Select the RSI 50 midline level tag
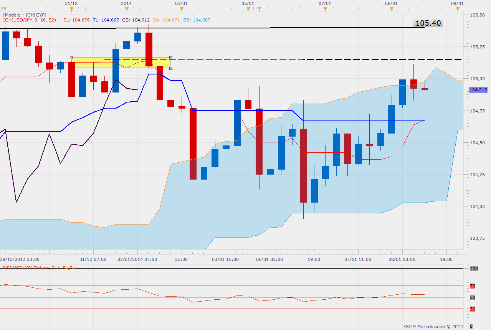Image resolution: width=491 pixels, height=330 pixels. (x=473, y=297)
